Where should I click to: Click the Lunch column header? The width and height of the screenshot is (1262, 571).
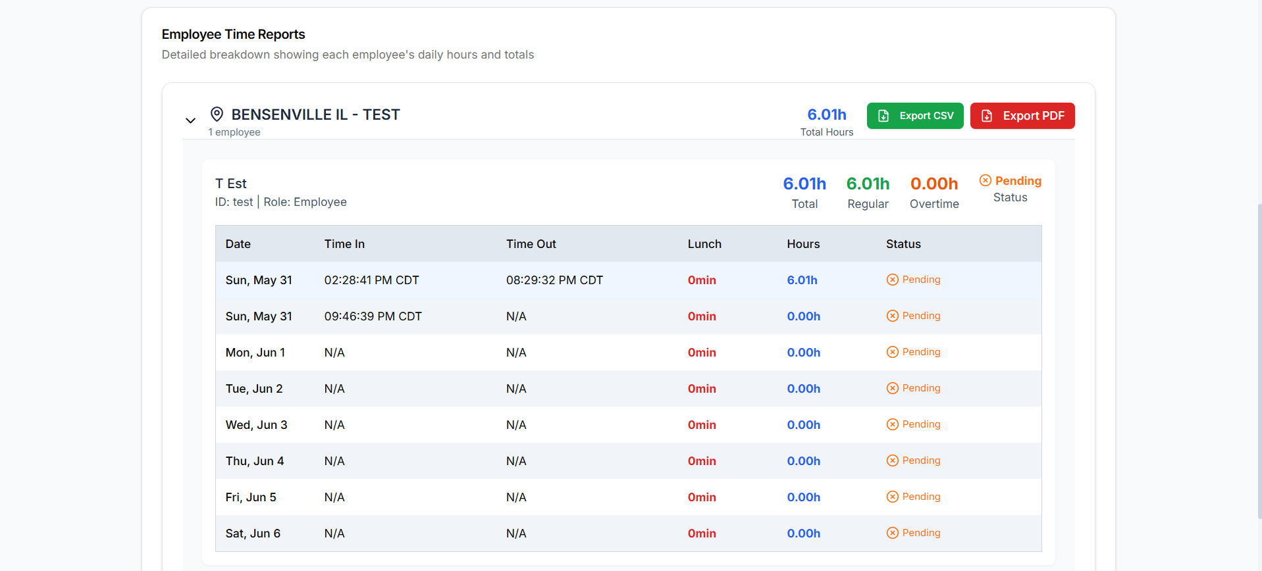704,244
